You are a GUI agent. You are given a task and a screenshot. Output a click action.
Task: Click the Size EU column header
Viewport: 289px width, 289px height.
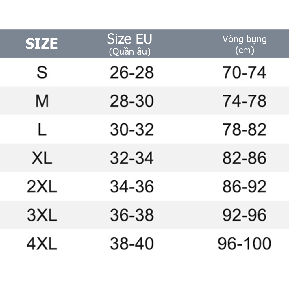[129, 44]
